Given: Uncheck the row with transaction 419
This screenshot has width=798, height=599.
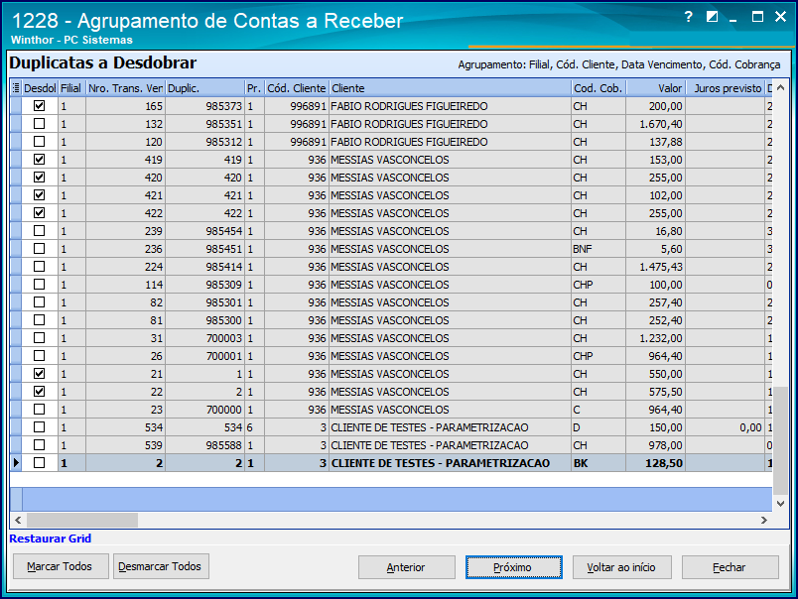Looking at the screenshot, I should click(x=39, y=159).
